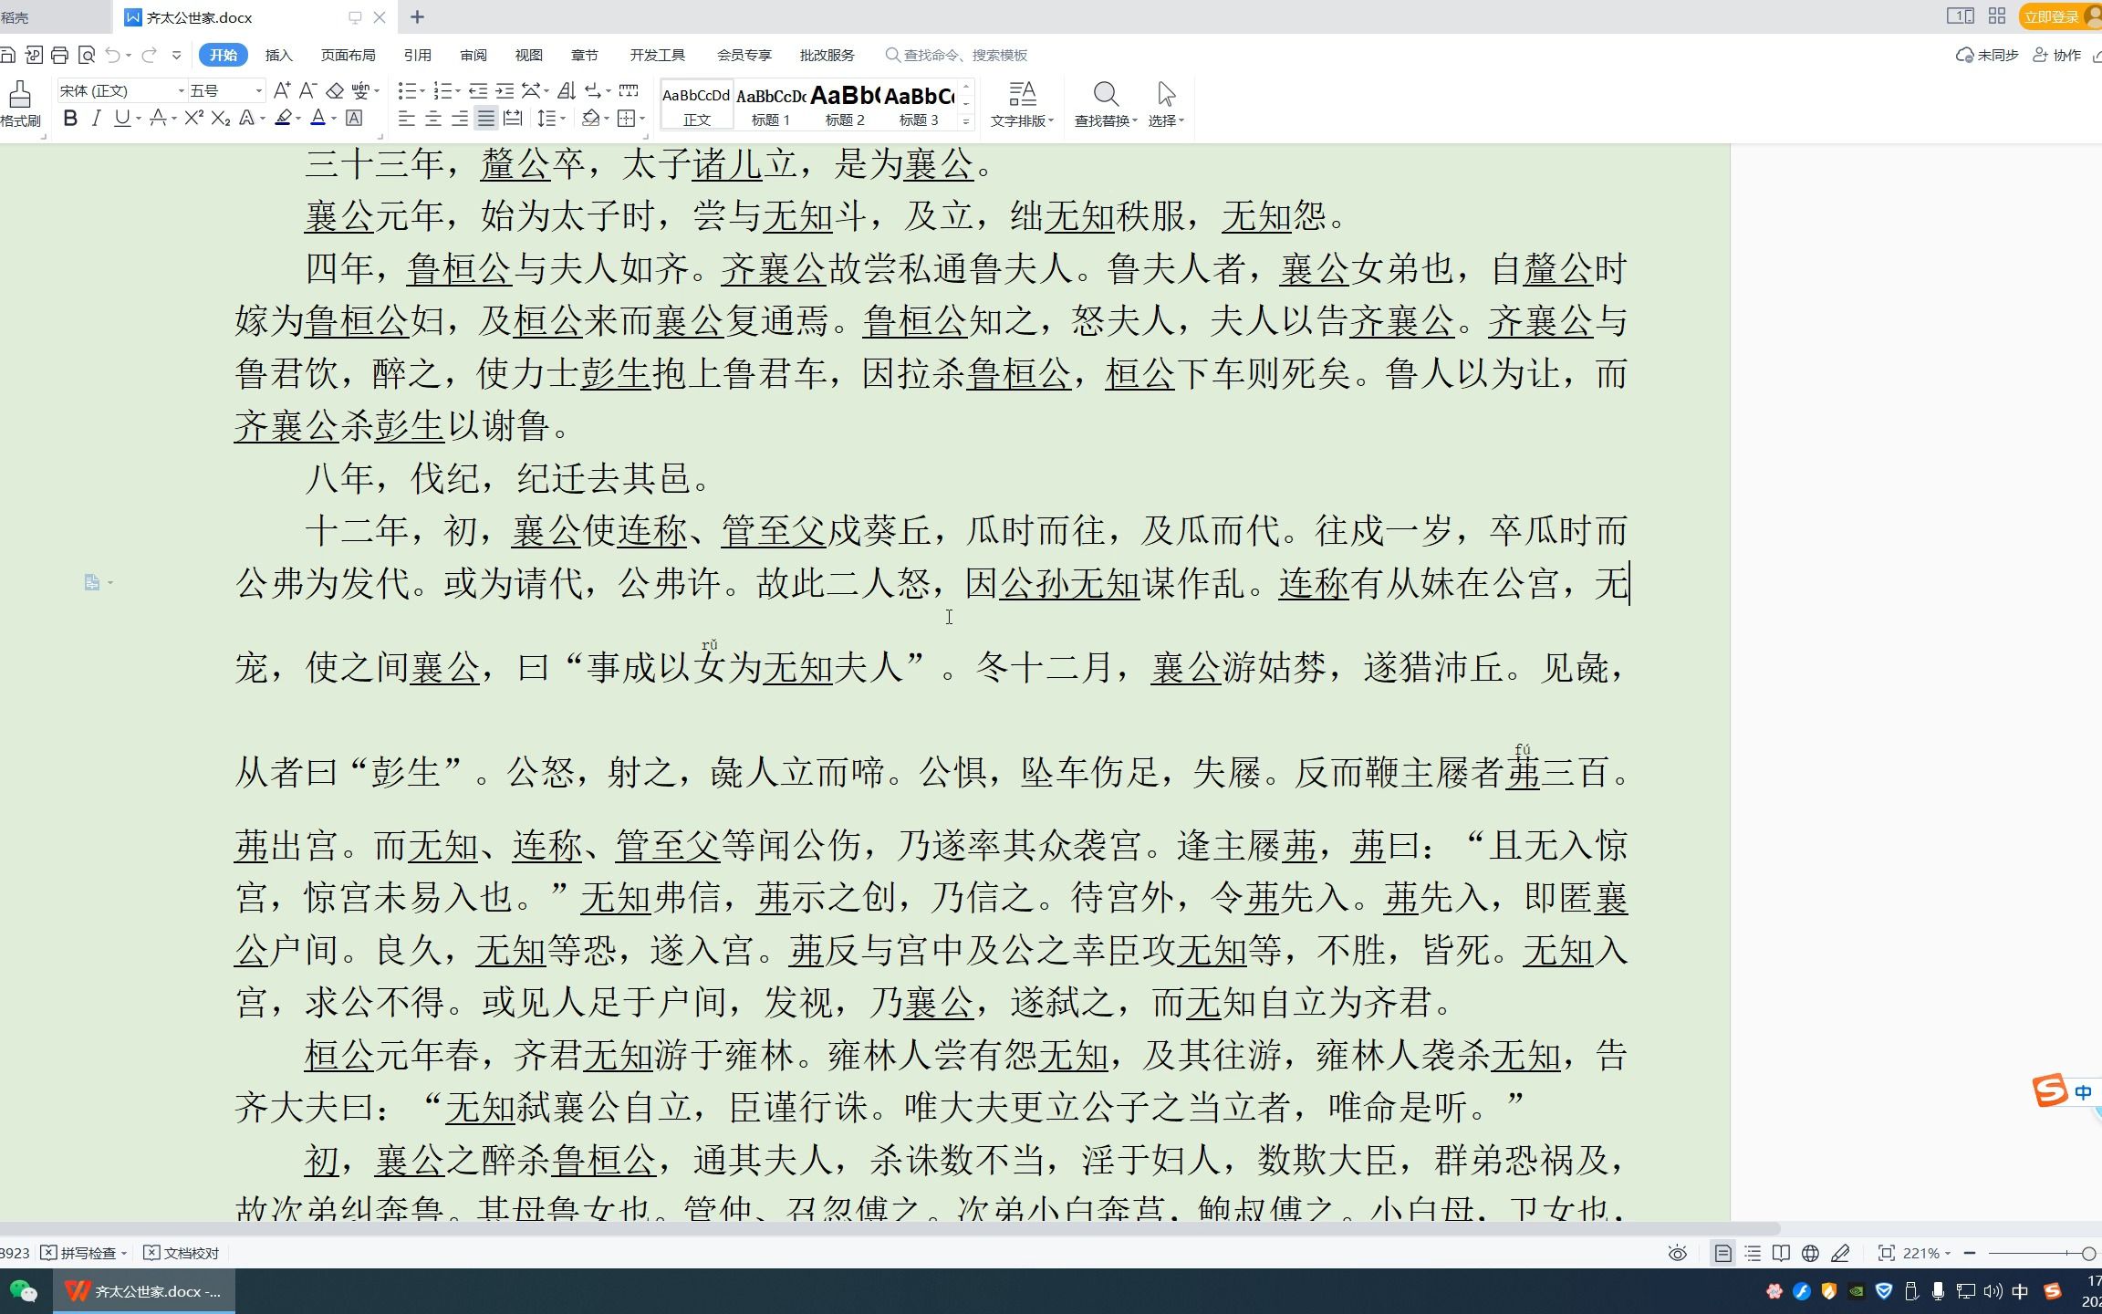This screenshot has height=1314, width=2102.
Task: Click Spell Check (拼写检查) in status bar
Action: [x=85, y=1253]
